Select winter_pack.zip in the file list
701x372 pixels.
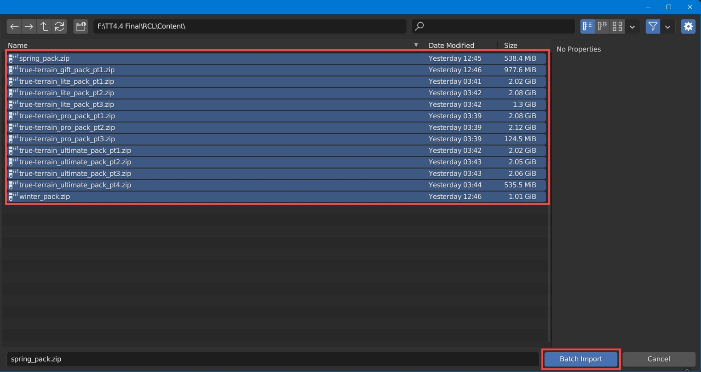click(45, 197)
